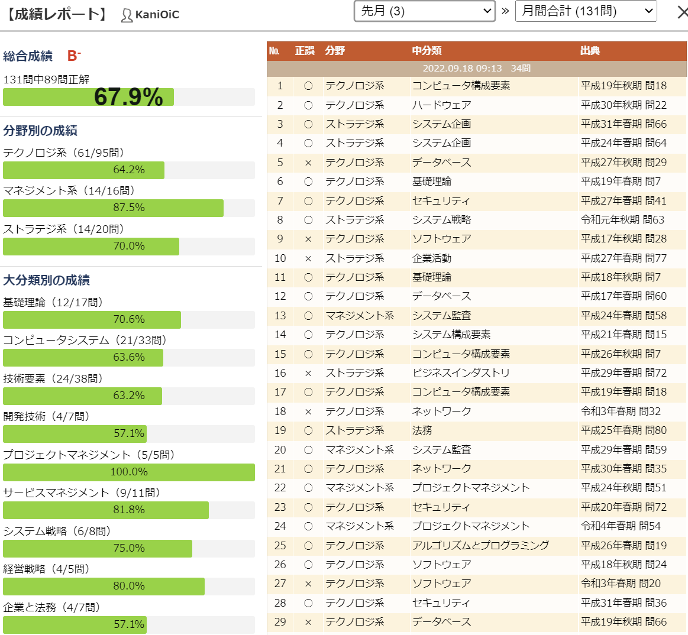Click システム構成要素 in row 14

coord(451,335)
